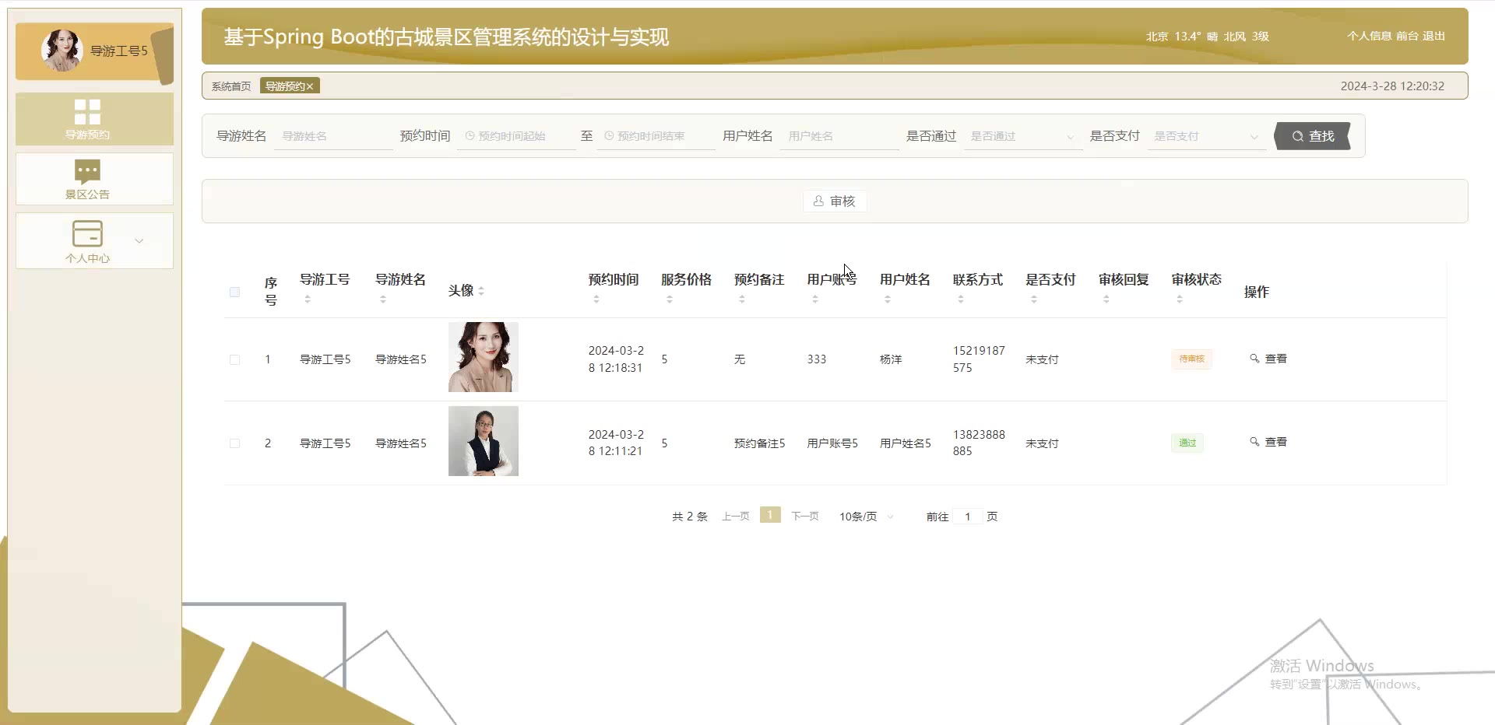Click the 待审核 status tag
Image resolution: width=1495 pixels, height=725 pixels.
pos(1191,359)
